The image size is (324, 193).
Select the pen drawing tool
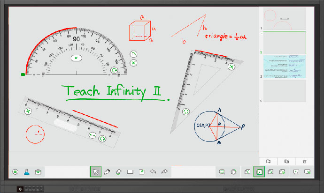pos(107,172)
